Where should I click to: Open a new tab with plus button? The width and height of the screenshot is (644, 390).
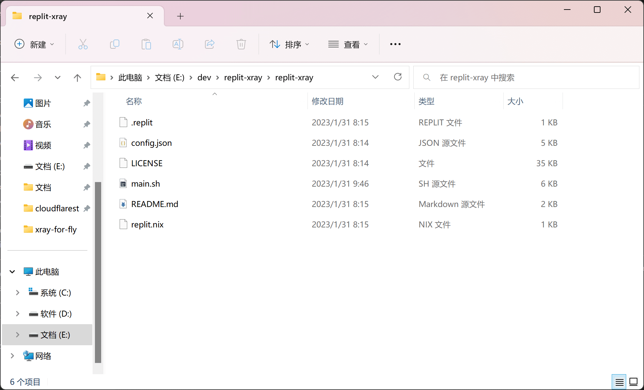(x=180, y=16)
